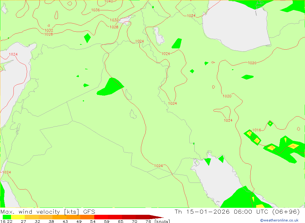This screenshot has width=305, height=223.
Task: Click the '49' value under the legend
Action: 79,221
